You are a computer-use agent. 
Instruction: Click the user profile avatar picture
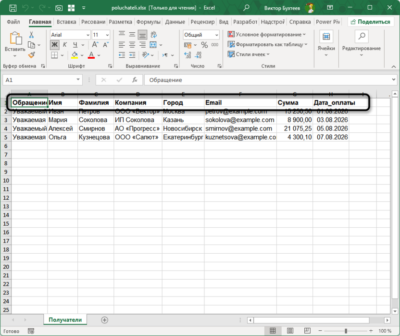point(310,8)
